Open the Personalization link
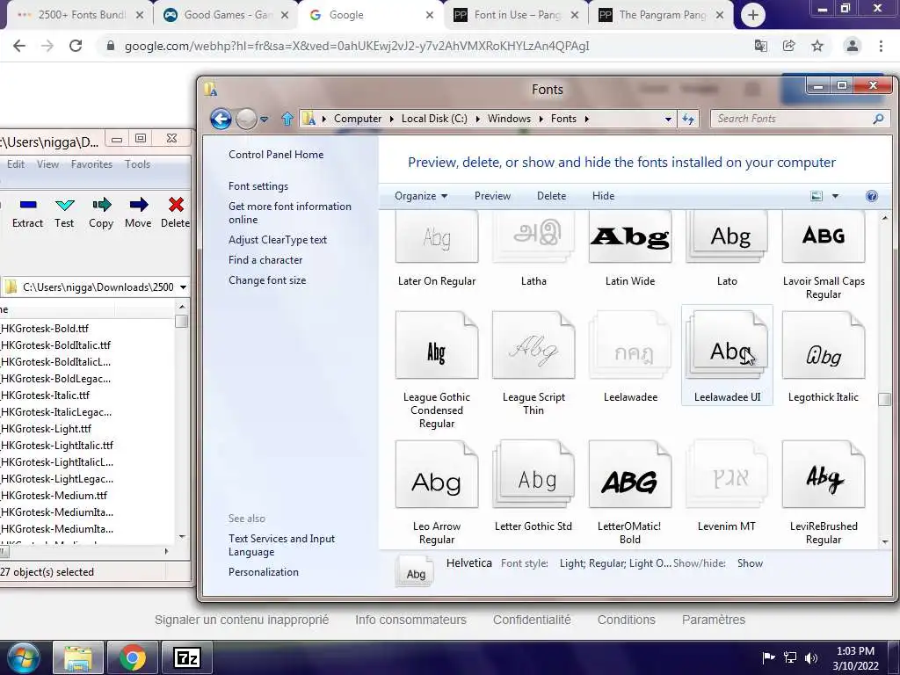The height and width of the screenshot is (675, 900). click(264, 572)
